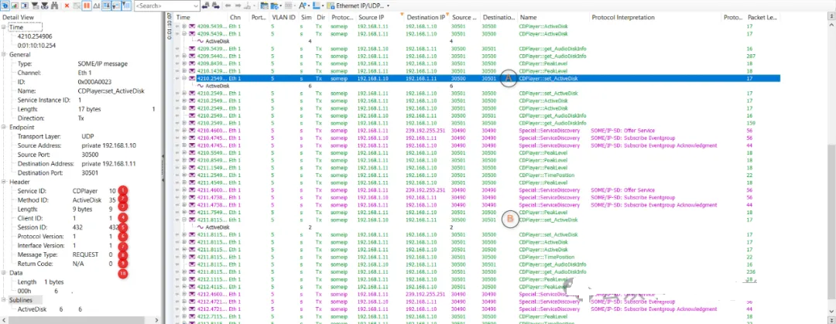
Task: Collapse the Time node in Detail View
Action: [x=5, y=27]
